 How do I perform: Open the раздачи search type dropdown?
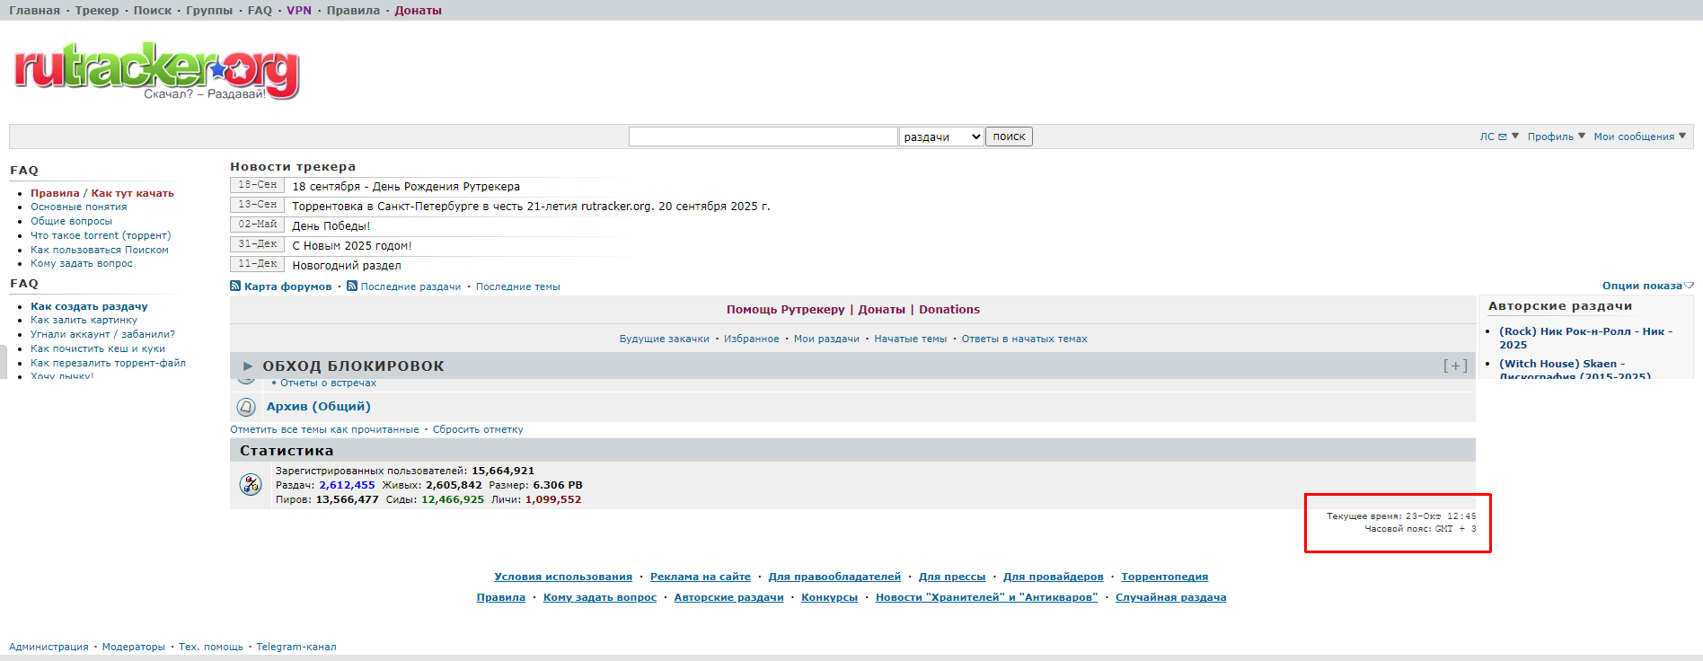point(942,137)
